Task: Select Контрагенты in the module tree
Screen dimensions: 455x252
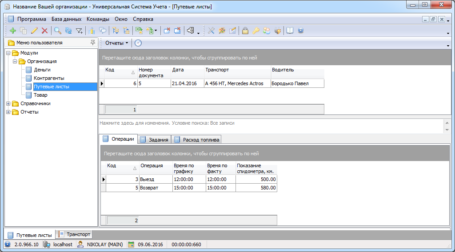Action: click(x=49, y=78)
